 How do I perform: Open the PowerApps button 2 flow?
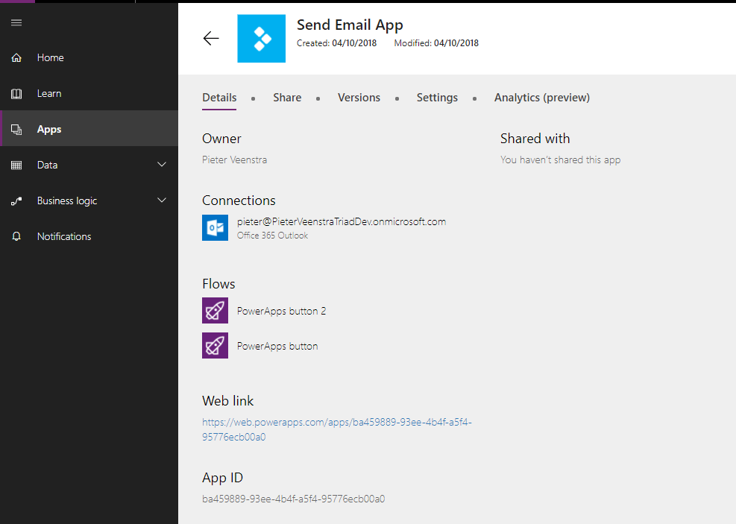281,311
